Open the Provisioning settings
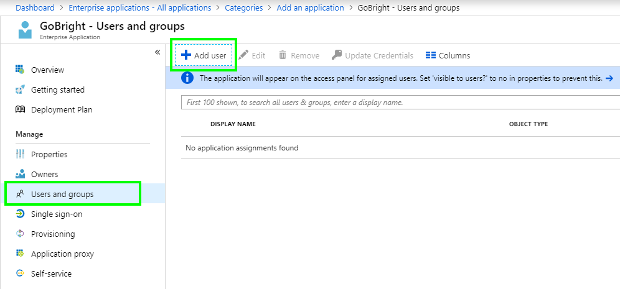The height and width of the screenshot is (289, 620). [x=53, y=234]
